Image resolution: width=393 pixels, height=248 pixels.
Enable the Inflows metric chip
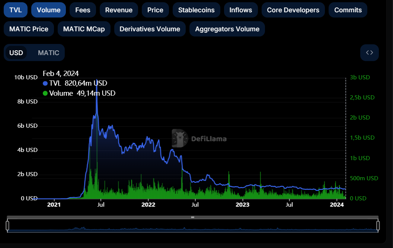[241, 10]
